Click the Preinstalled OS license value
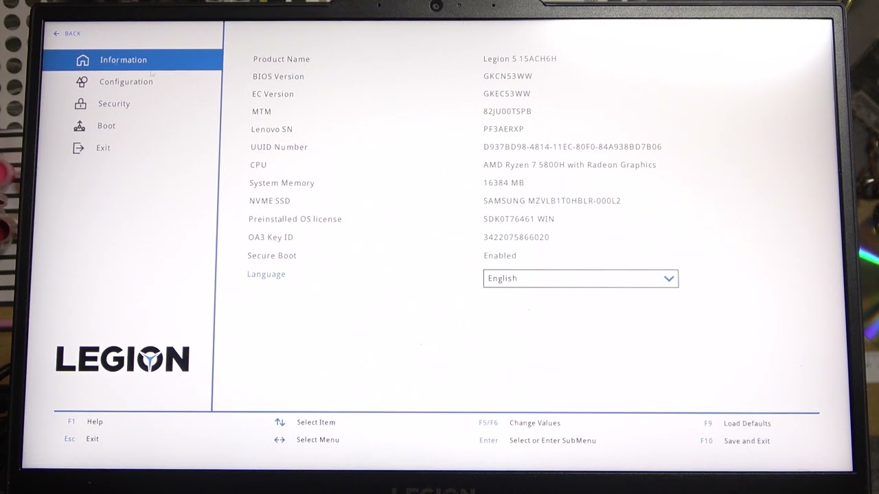The image size is (879, 494). [x=518, y=219]
